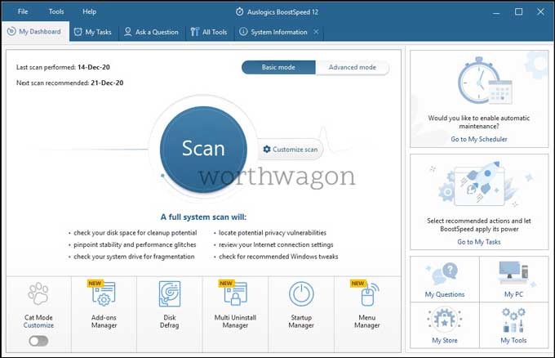Follow the Go to My Scheduler link

(479, 139)
